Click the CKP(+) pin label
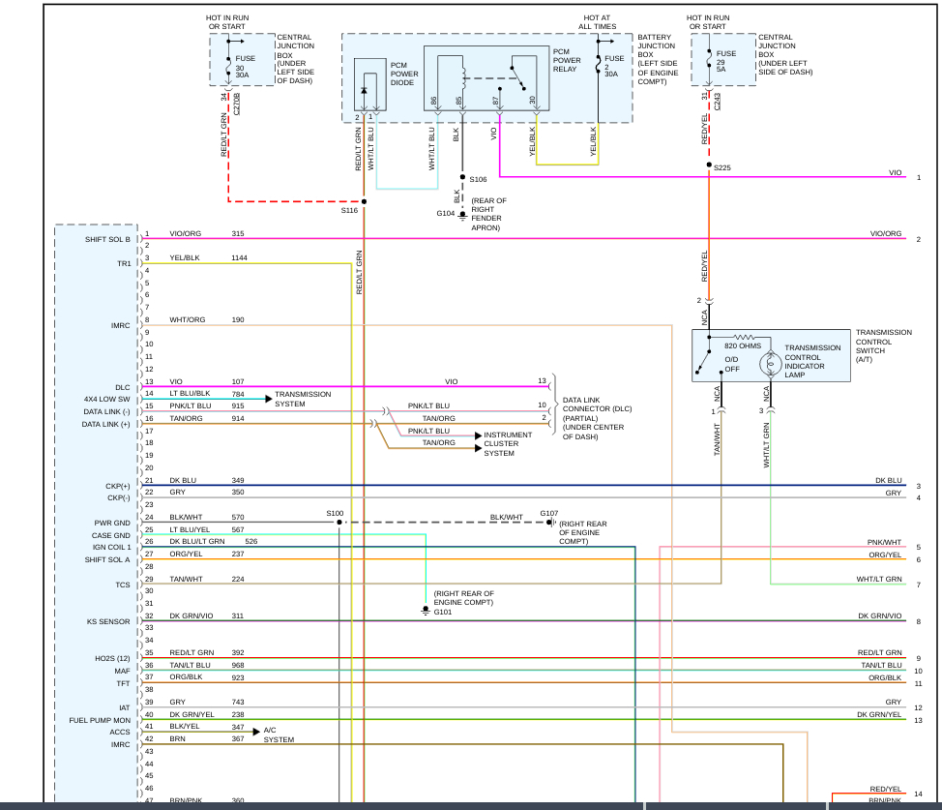 (x=118, y=486)
